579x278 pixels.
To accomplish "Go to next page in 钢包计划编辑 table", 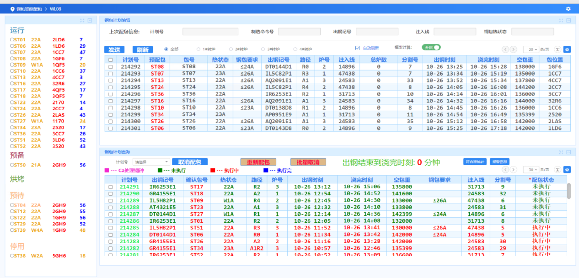I will point(513,50).
